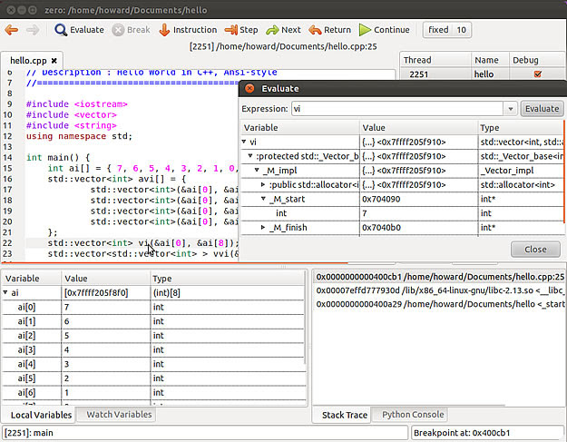Click the main window title bar close button
This screenshot has width=567, height=442.
[x=11, y=10]
